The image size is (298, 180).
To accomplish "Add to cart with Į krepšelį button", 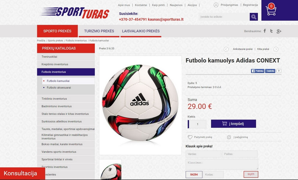I will 233,124.
